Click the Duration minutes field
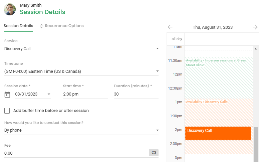Screen dimensions: 262x162 click(136, 94)
